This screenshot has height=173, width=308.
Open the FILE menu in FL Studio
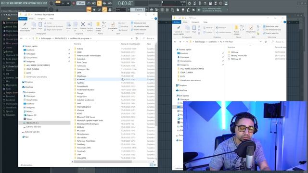pos(3,3)
